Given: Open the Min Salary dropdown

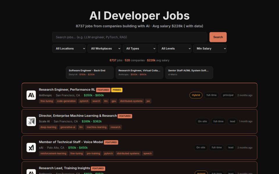Looking at the screenshot, I should [x=210, y=48].
